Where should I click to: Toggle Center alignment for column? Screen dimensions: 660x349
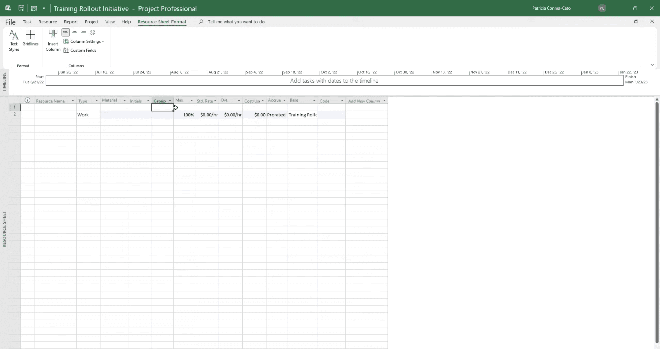[x=75, y=32]
